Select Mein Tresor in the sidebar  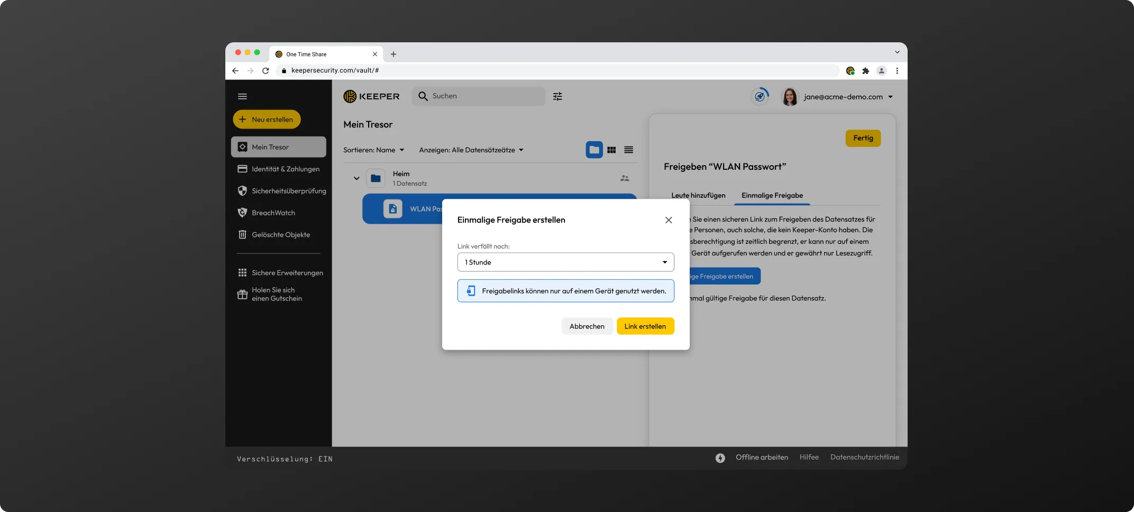278,147
